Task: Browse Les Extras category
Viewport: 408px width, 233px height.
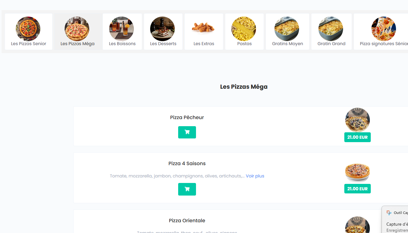Action: (204, 32)
